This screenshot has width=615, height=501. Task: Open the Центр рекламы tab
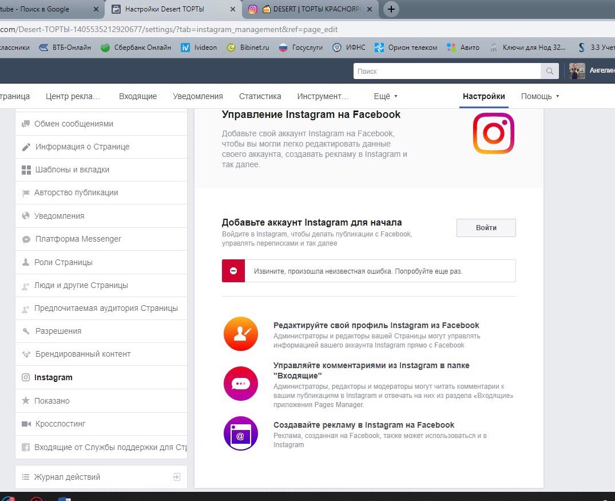click(73, 96)
